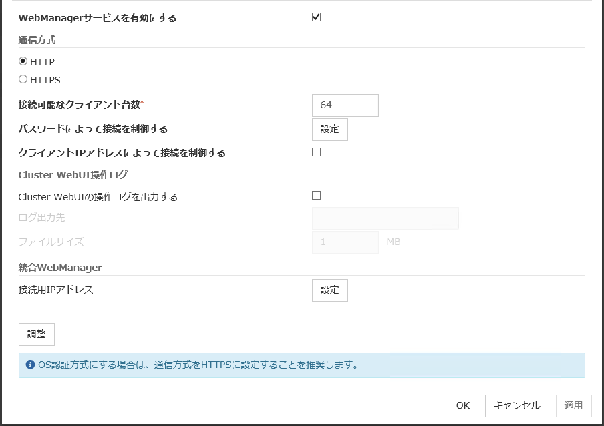The width and height of the screenshot is (604, 426).
Task: Click the 統合WebManager section heading
Action: 60,268
